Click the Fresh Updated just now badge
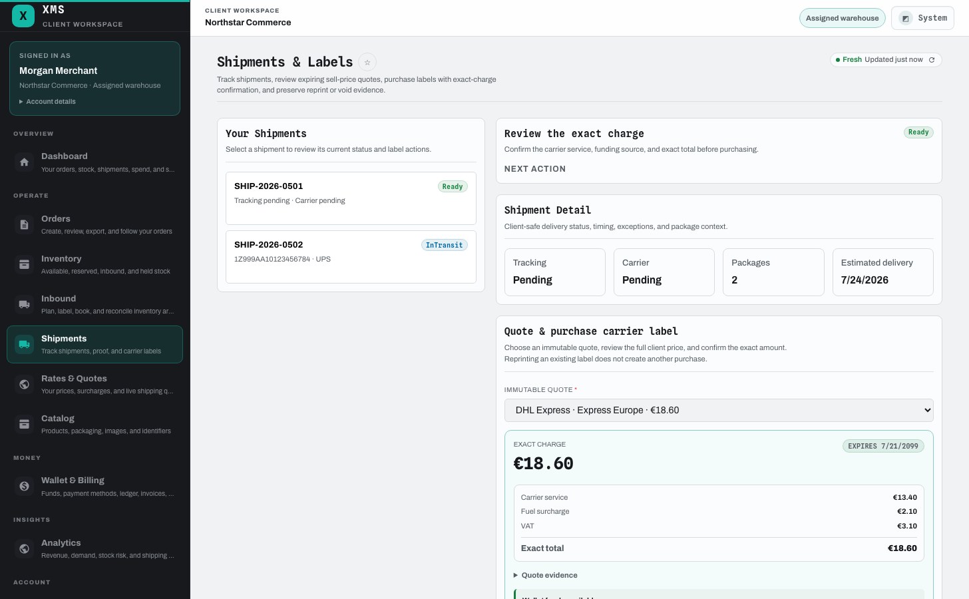The height and width of the screenshot is (599, 969). tap(886, 60)
